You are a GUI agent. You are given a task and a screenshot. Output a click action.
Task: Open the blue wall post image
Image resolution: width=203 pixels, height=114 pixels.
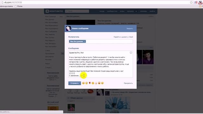coord(118,105)
